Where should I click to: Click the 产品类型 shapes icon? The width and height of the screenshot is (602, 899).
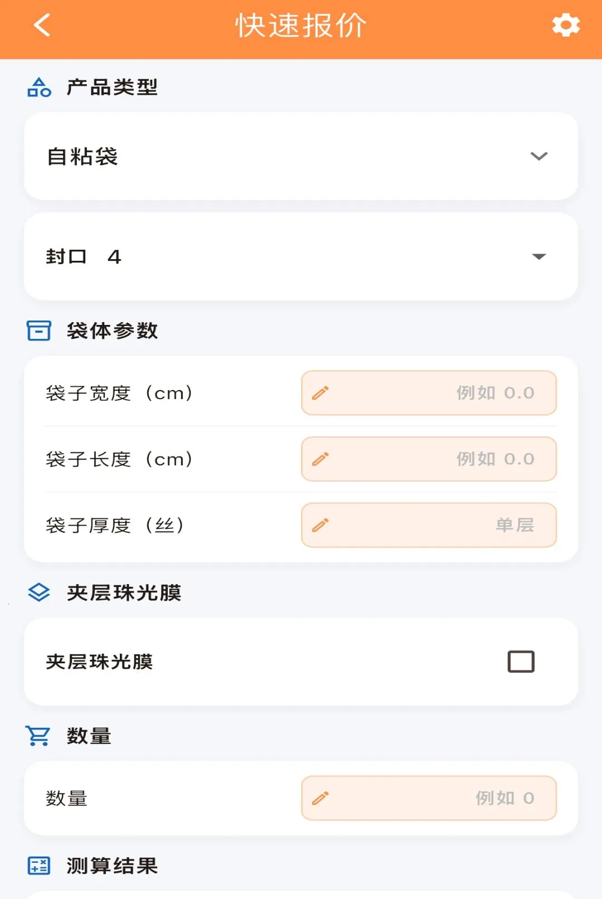tap(39, 88)
